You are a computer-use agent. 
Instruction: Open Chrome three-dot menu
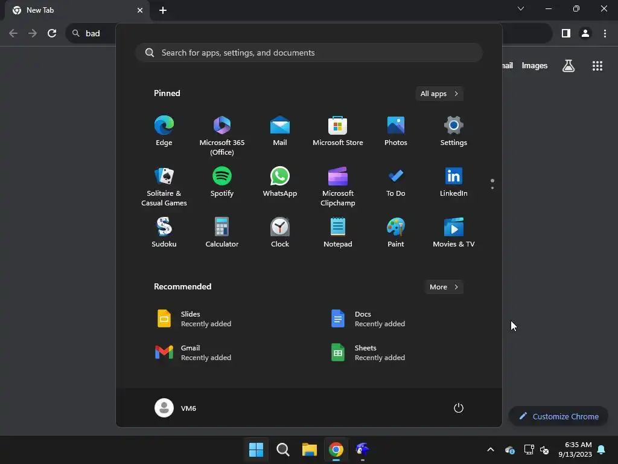(x=605, y=33)
